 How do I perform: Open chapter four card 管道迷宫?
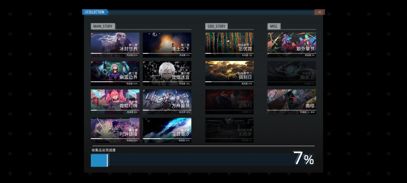(167, 73)
